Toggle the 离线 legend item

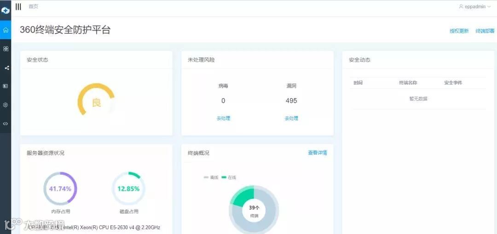click(210, 177)
